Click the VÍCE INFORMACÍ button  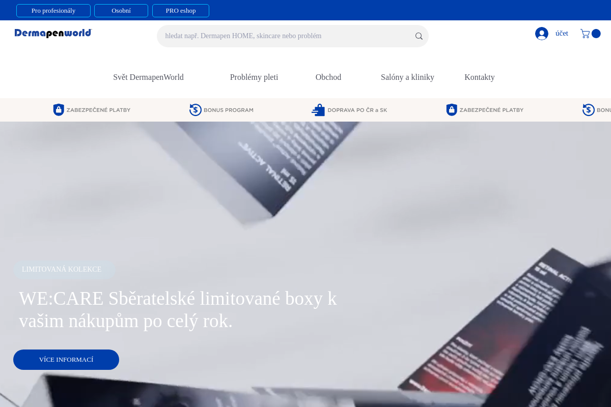66,360
